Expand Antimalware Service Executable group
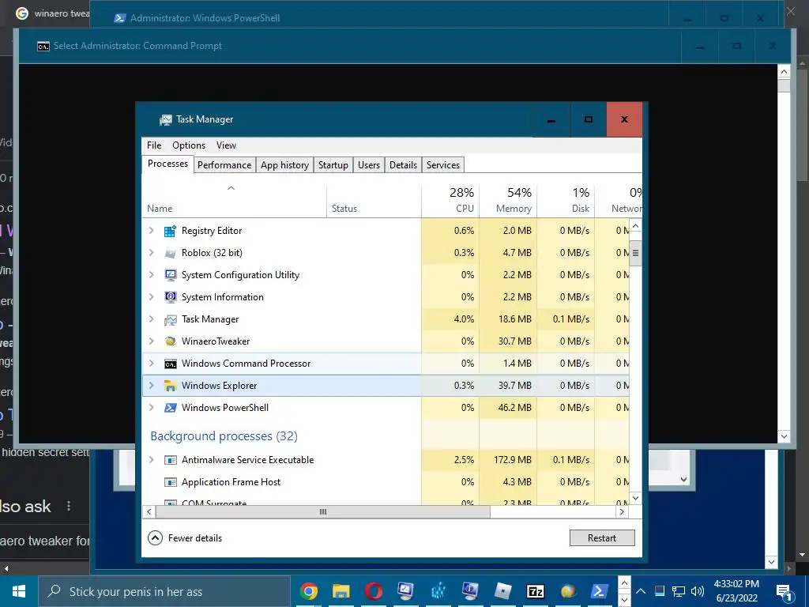The height and width of the screenshot is (607, 809). coord(151,460)
